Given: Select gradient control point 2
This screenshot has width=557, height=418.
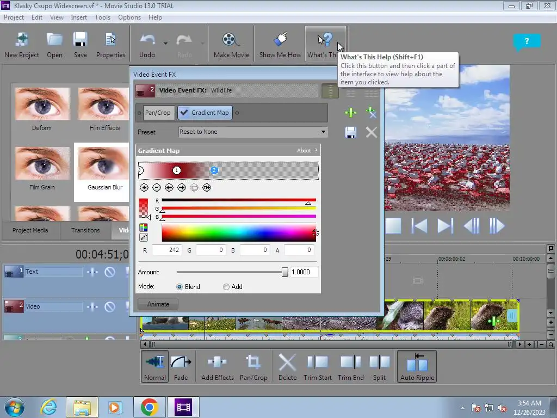Looking at the screenshot, I should coord(214,170).
